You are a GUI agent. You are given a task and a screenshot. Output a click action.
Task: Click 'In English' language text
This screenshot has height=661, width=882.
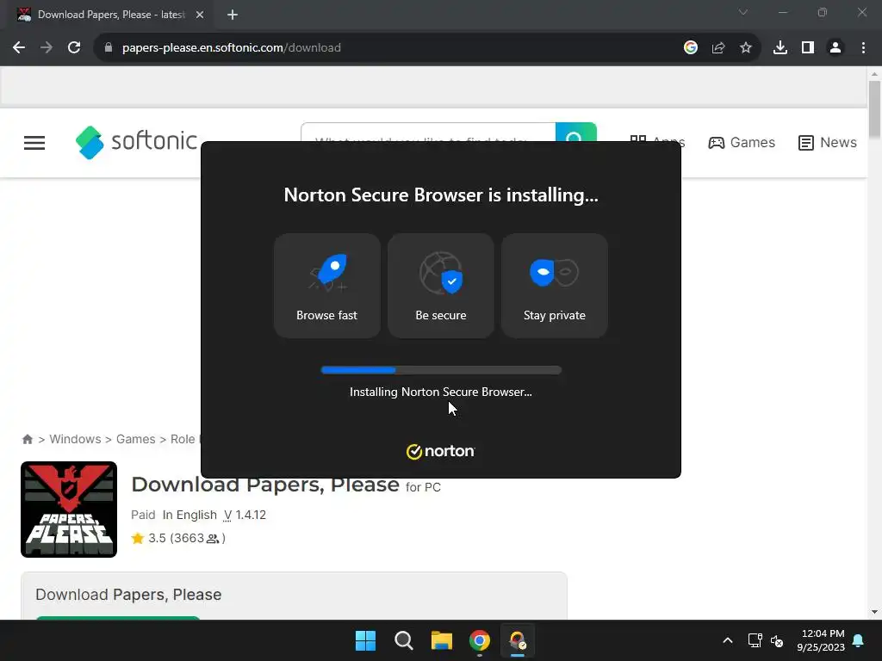[x=189, y=515]
